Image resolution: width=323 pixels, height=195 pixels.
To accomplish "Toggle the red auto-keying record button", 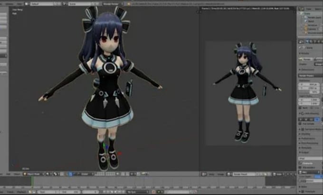I will [x=153, y=192].
